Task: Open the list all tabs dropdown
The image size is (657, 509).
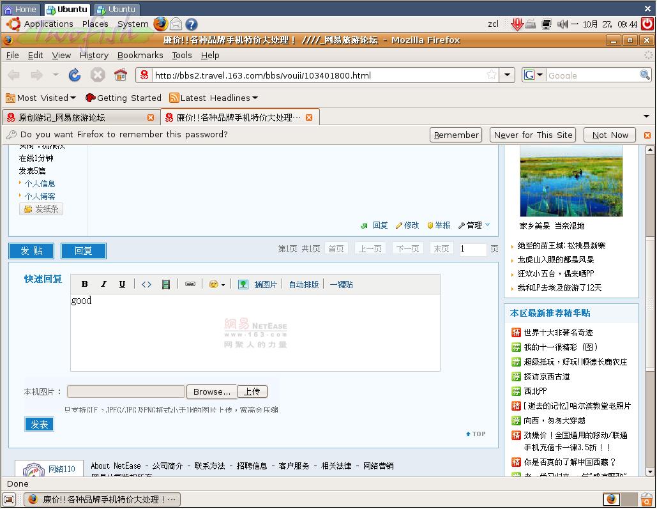Action: click(646, 116)
